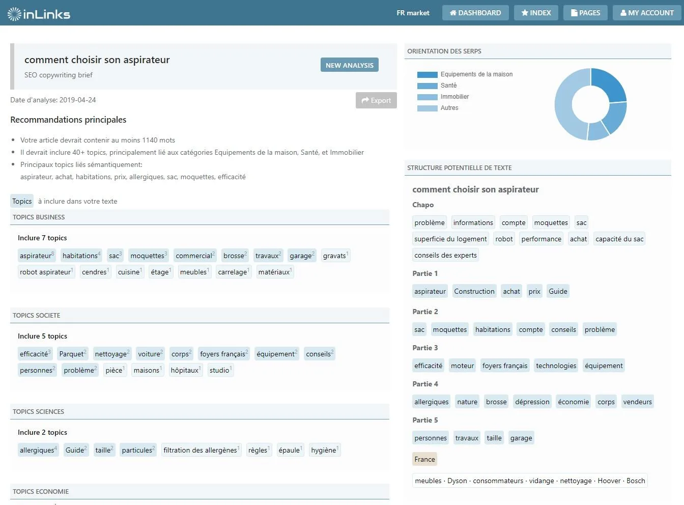The height and width of the screenshot is (505, 684).
Task: Click the Santé legend swatch
Action: [427, 86]
